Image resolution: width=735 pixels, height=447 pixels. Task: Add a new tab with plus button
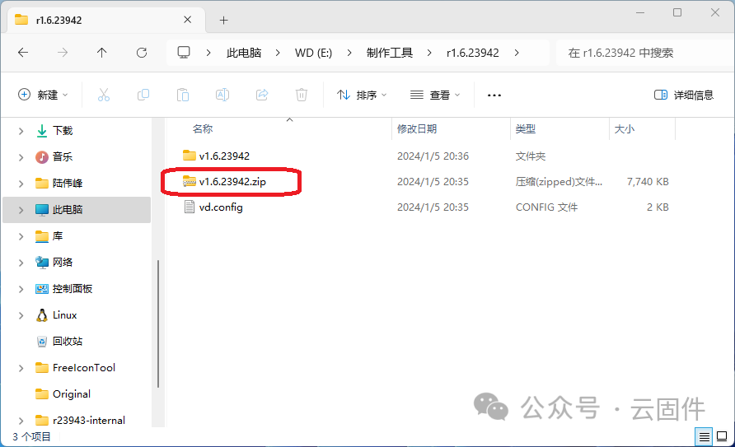click(x=223, y=20)
